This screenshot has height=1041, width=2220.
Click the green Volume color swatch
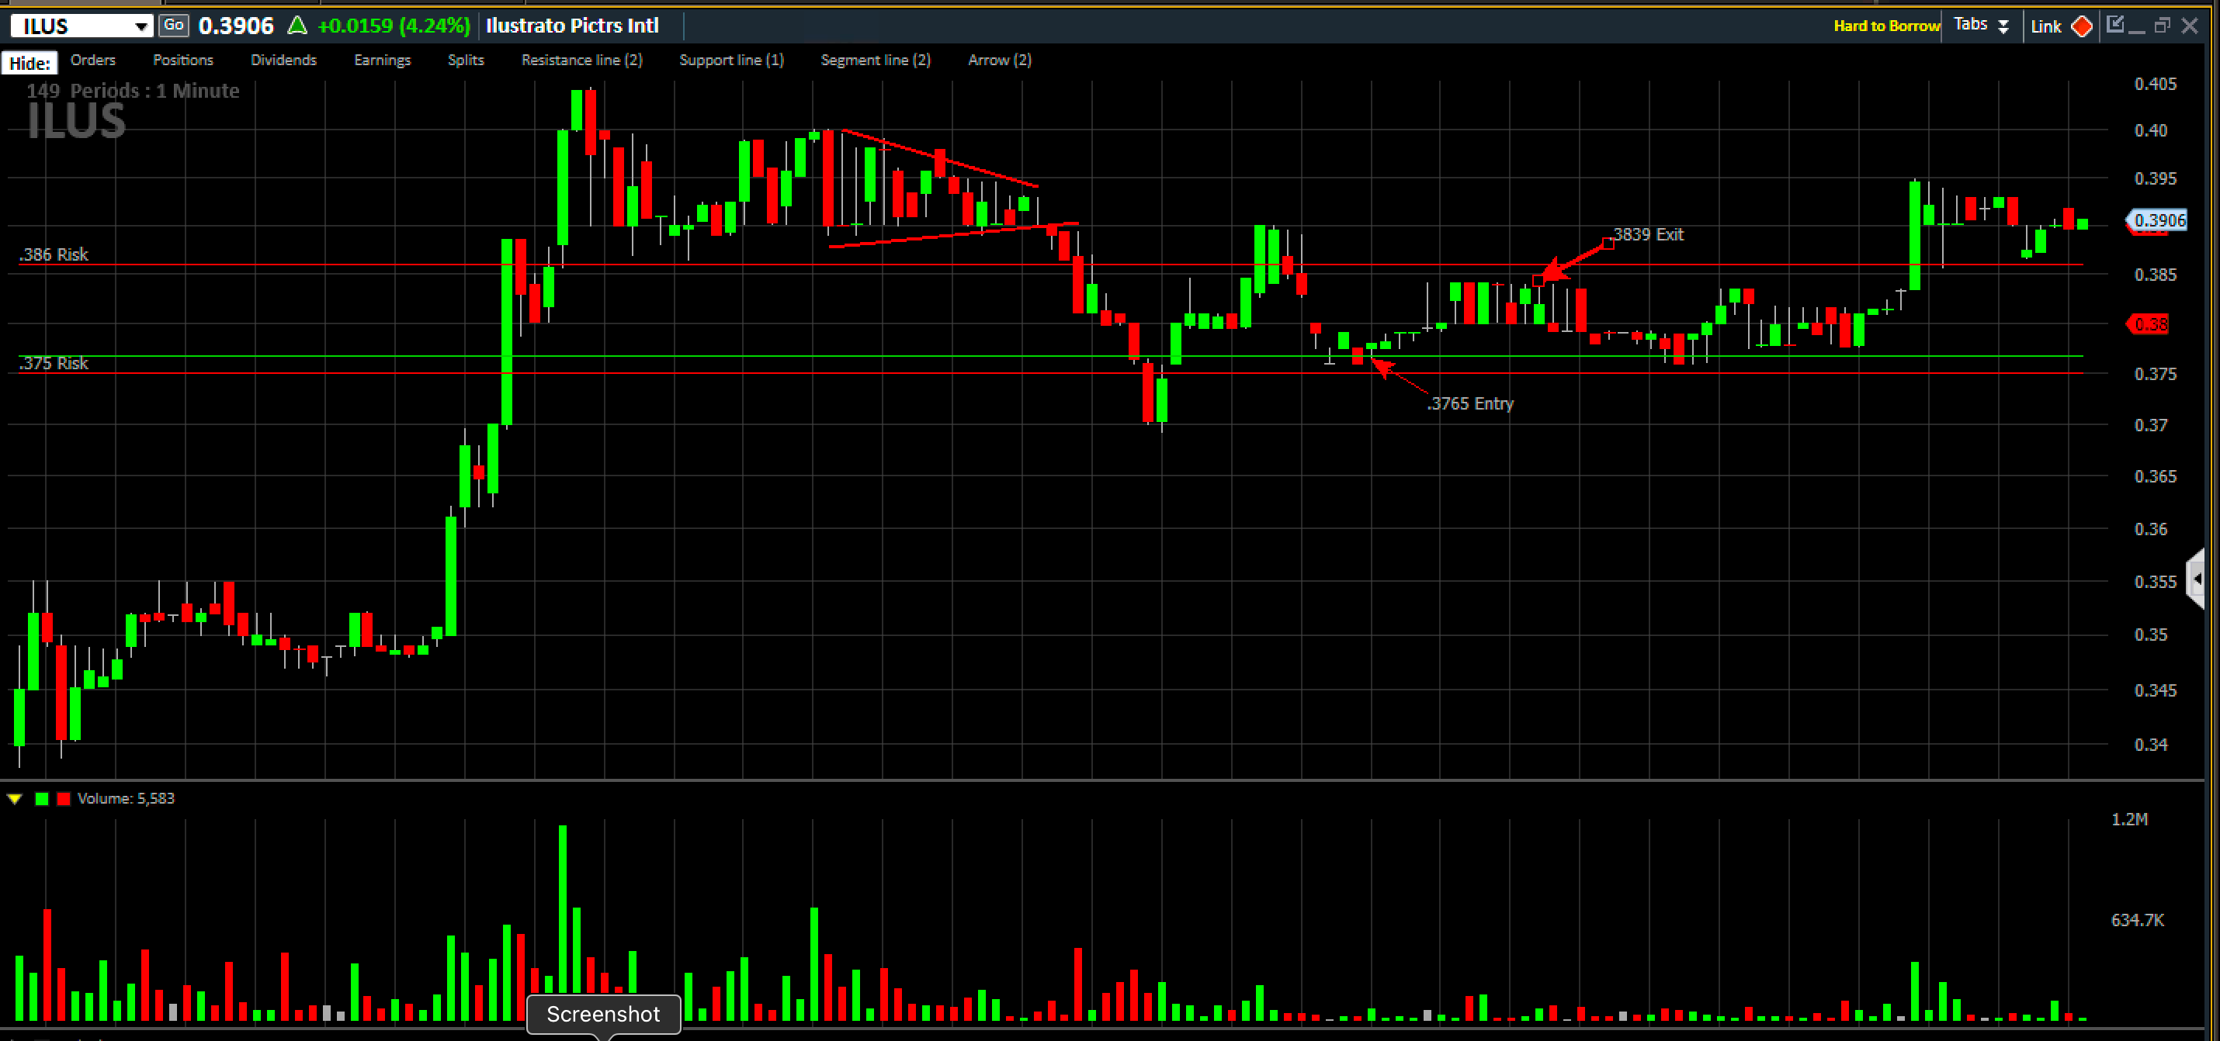[41, 799]
